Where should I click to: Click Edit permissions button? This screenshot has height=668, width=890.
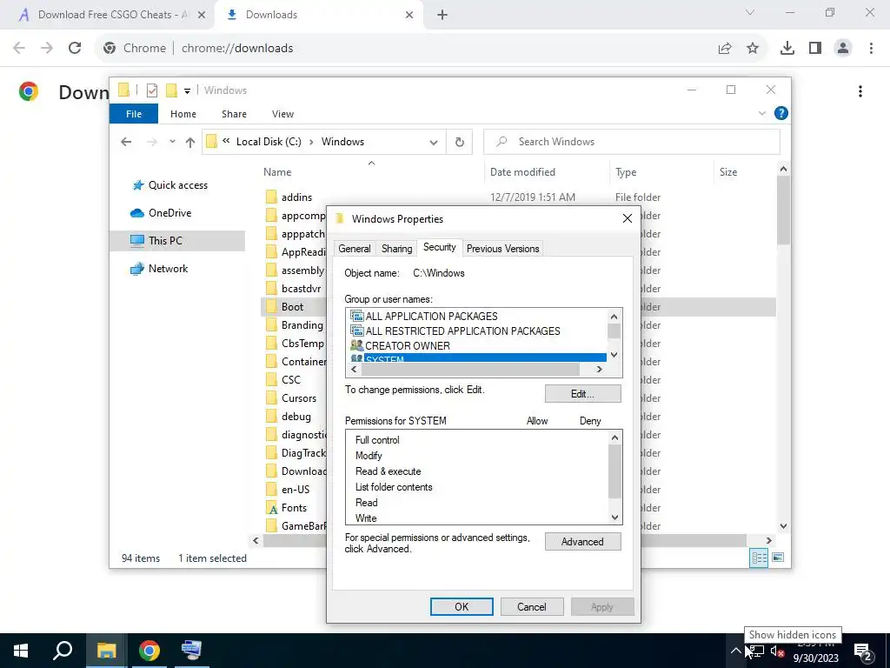[582, 394]
